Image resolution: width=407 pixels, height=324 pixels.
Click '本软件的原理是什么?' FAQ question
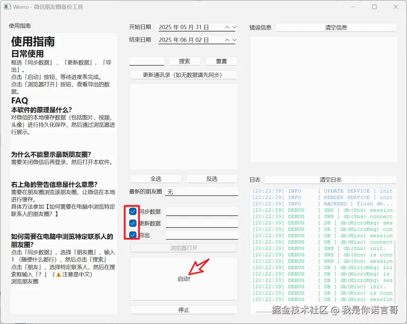point(41,110)
